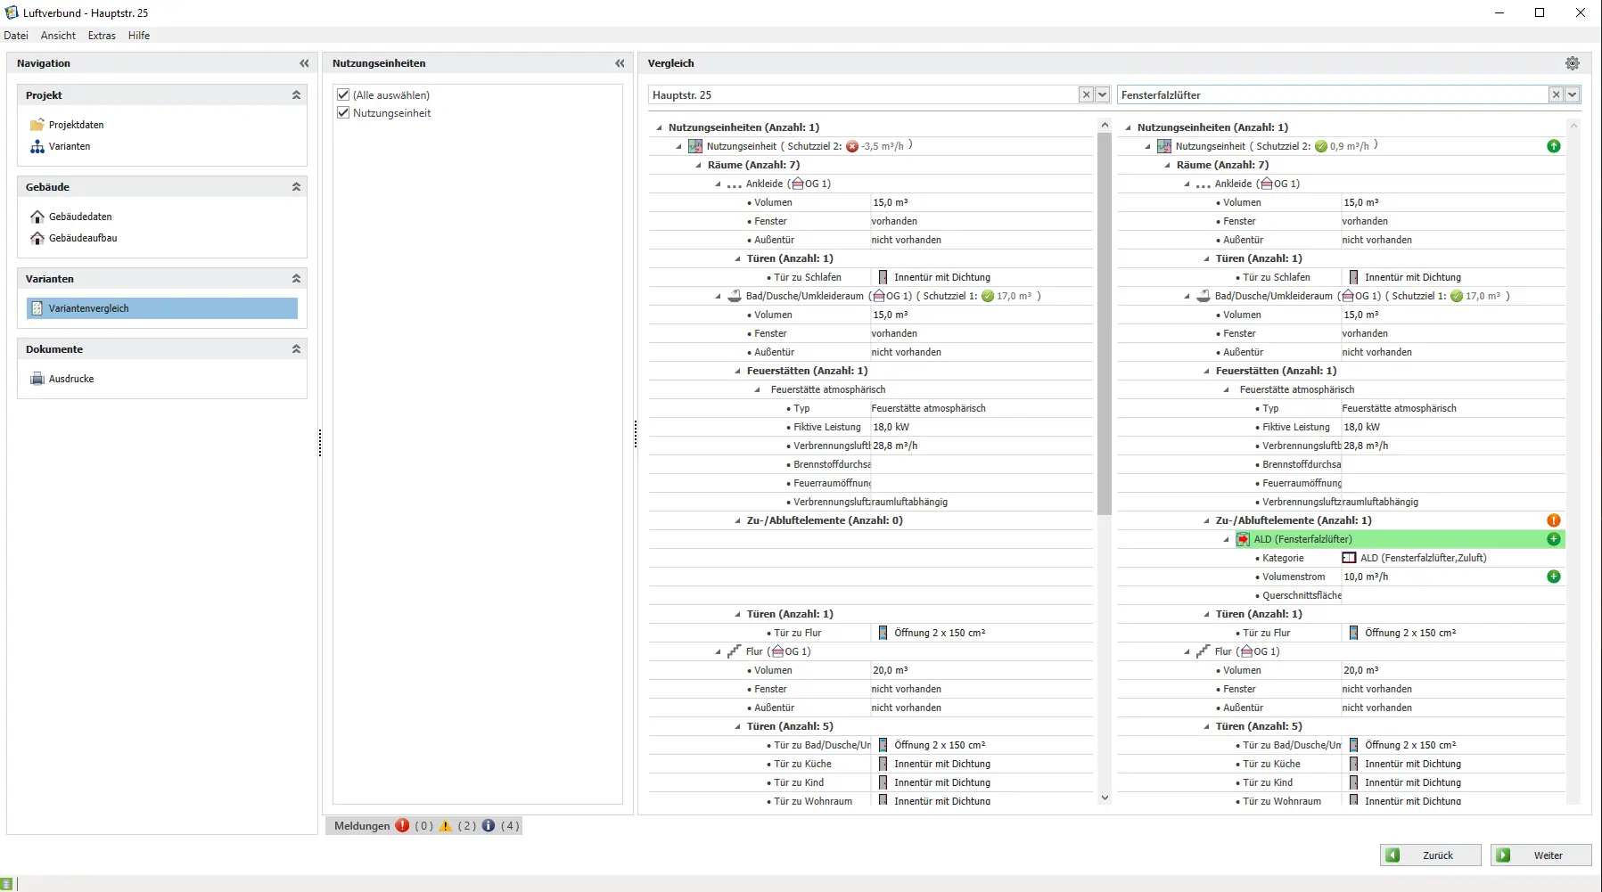The width and height of the screenshot is (1602, 892).
Task: Open the Extras menu
Action: [102, 36]
